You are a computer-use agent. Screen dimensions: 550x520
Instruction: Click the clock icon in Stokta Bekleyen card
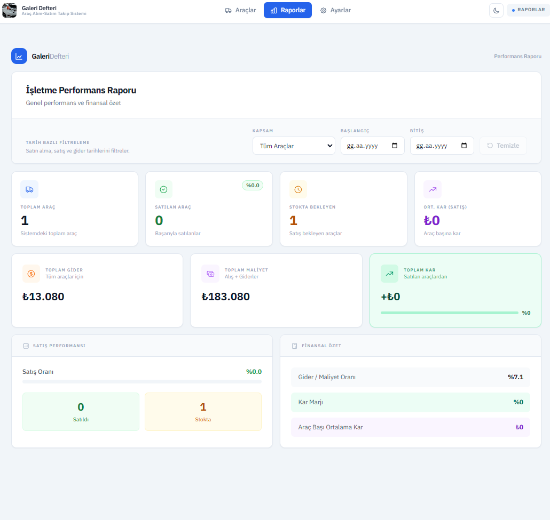(x=298, y=189)
